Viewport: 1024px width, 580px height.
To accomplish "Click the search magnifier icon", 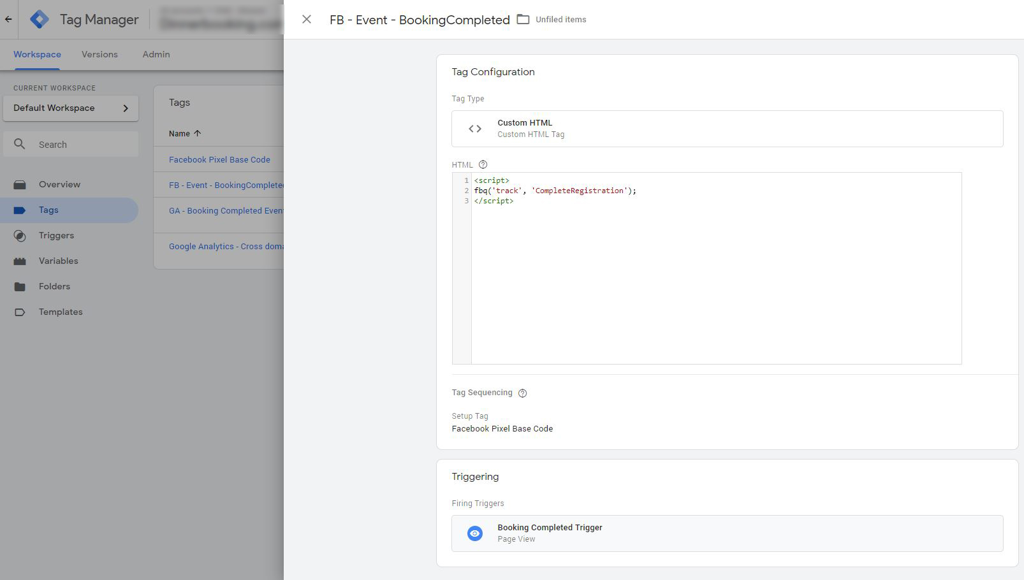I will (20, 144).
